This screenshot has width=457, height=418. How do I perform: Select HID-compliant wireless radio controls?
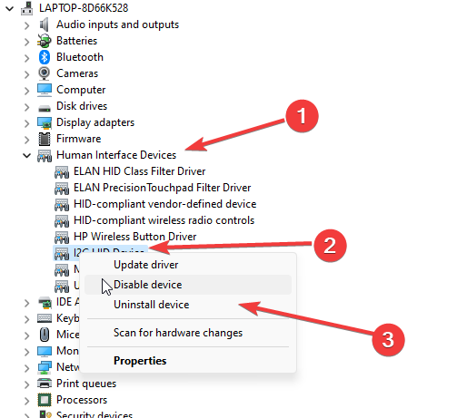coord(164,220)
